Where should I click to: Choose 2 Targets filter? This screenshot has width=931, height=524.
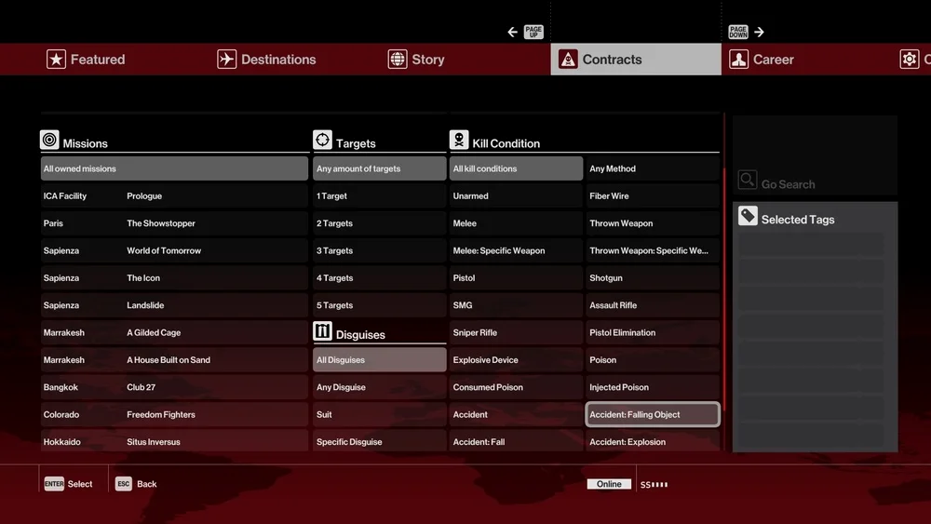(380, 223)
